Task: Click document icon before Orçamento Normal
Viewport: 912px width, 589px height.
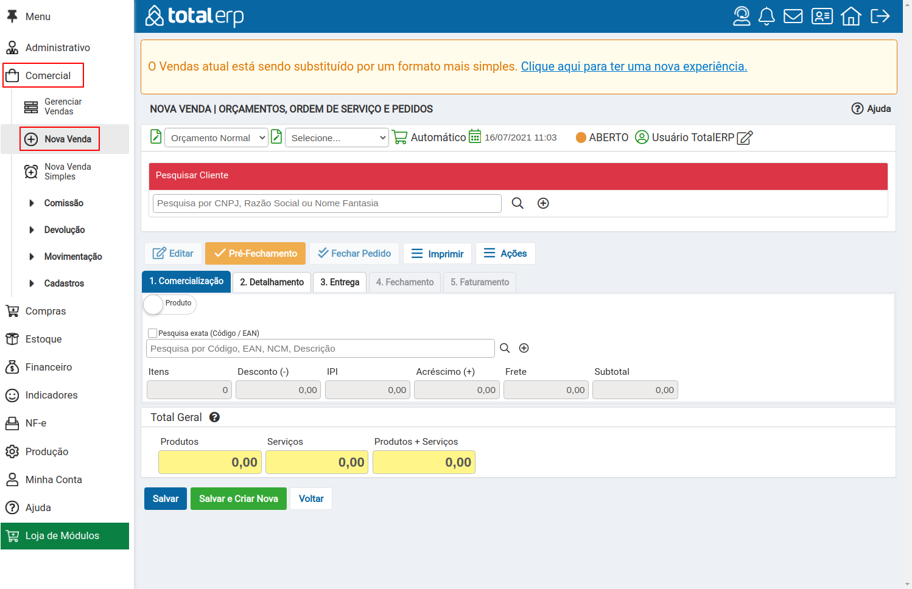Action: click(156, 136)
